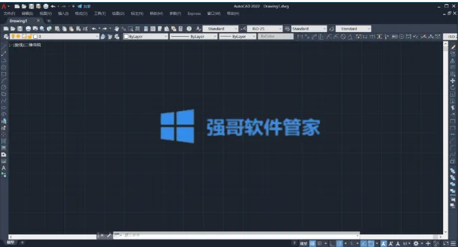Switch to the 模型 layout tab

(x=11, y=243)
